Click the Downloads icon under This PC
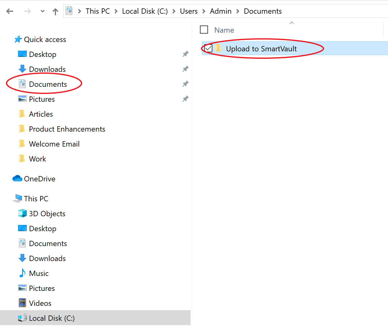 click(x=22, y=258)
